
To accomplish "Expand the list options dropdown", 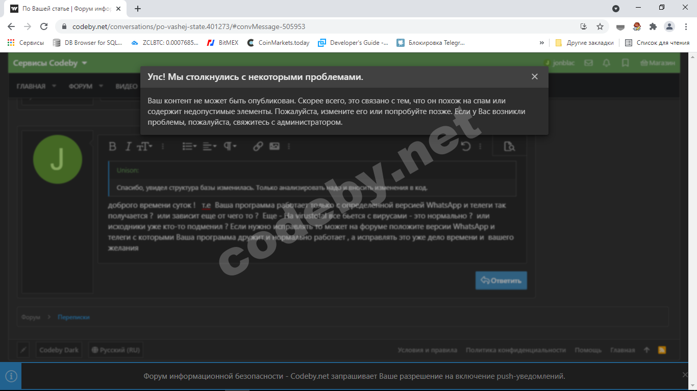I will (189, 147).
